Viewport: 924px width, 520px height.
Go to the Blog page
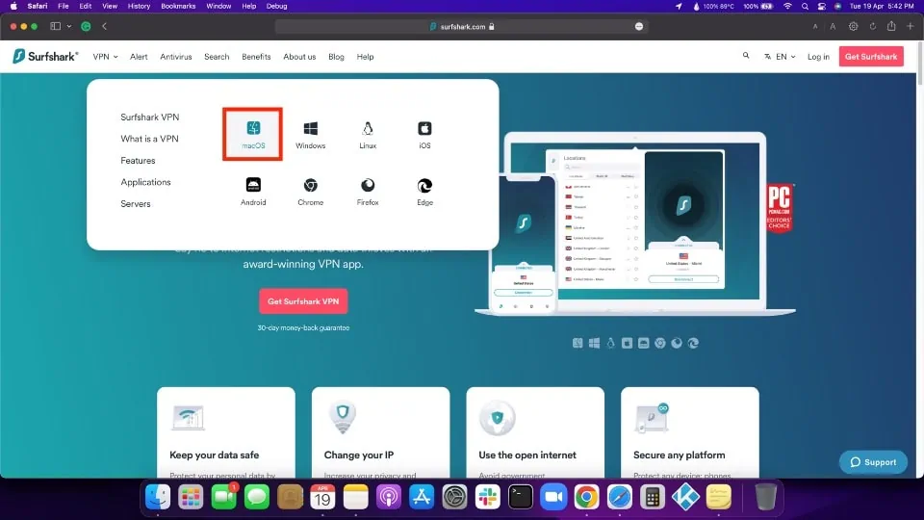pos(337,57)
